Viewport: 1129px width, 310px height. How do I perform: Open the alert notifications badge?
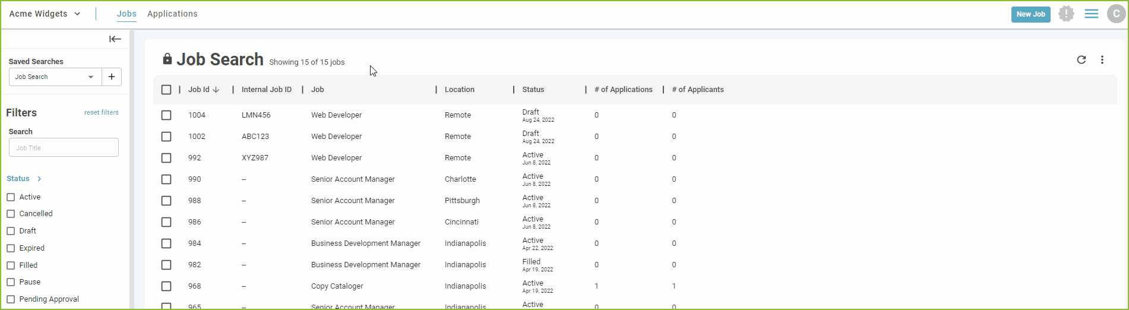point(1066,14)
